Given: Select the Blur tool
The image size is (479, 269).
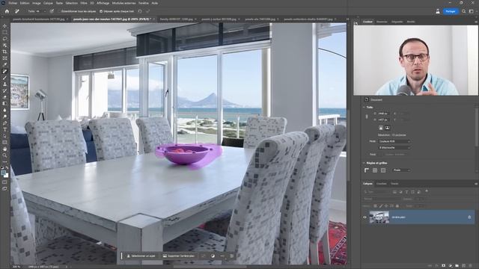Looking at the screenshot, I should click(x=4, y=110).
